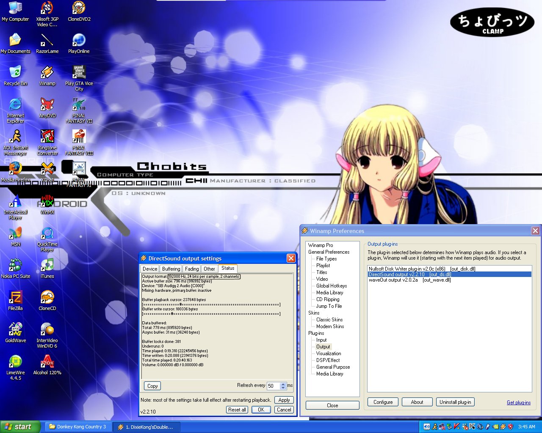Open the Recycle Bin icon
The image size is (542, 433).
15,73
